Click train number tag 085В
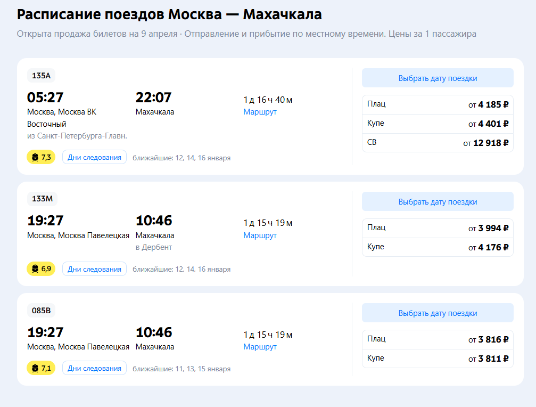The height and width of the screenshot is (407, 536). click(41, 311)
